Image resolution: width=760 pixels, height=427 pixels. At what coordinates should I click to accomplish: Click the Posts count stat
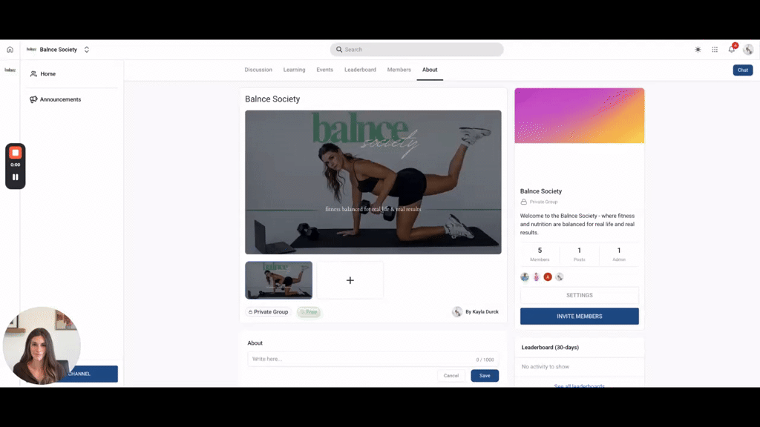[x=579, y=254]
